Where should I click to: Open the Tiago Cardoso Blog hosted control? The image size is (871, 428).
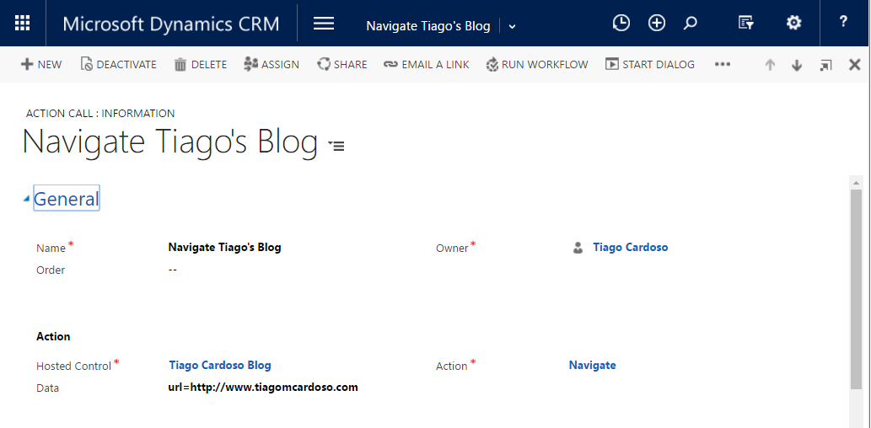point(220,366)
